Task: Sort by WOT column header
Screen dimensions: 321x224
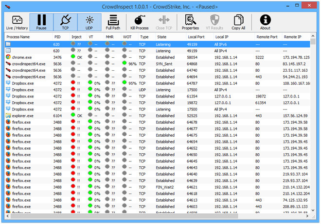Action: coord(127,37)
